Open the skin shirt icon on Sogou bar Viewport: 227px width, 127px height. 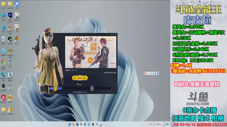tap(155, 73)
